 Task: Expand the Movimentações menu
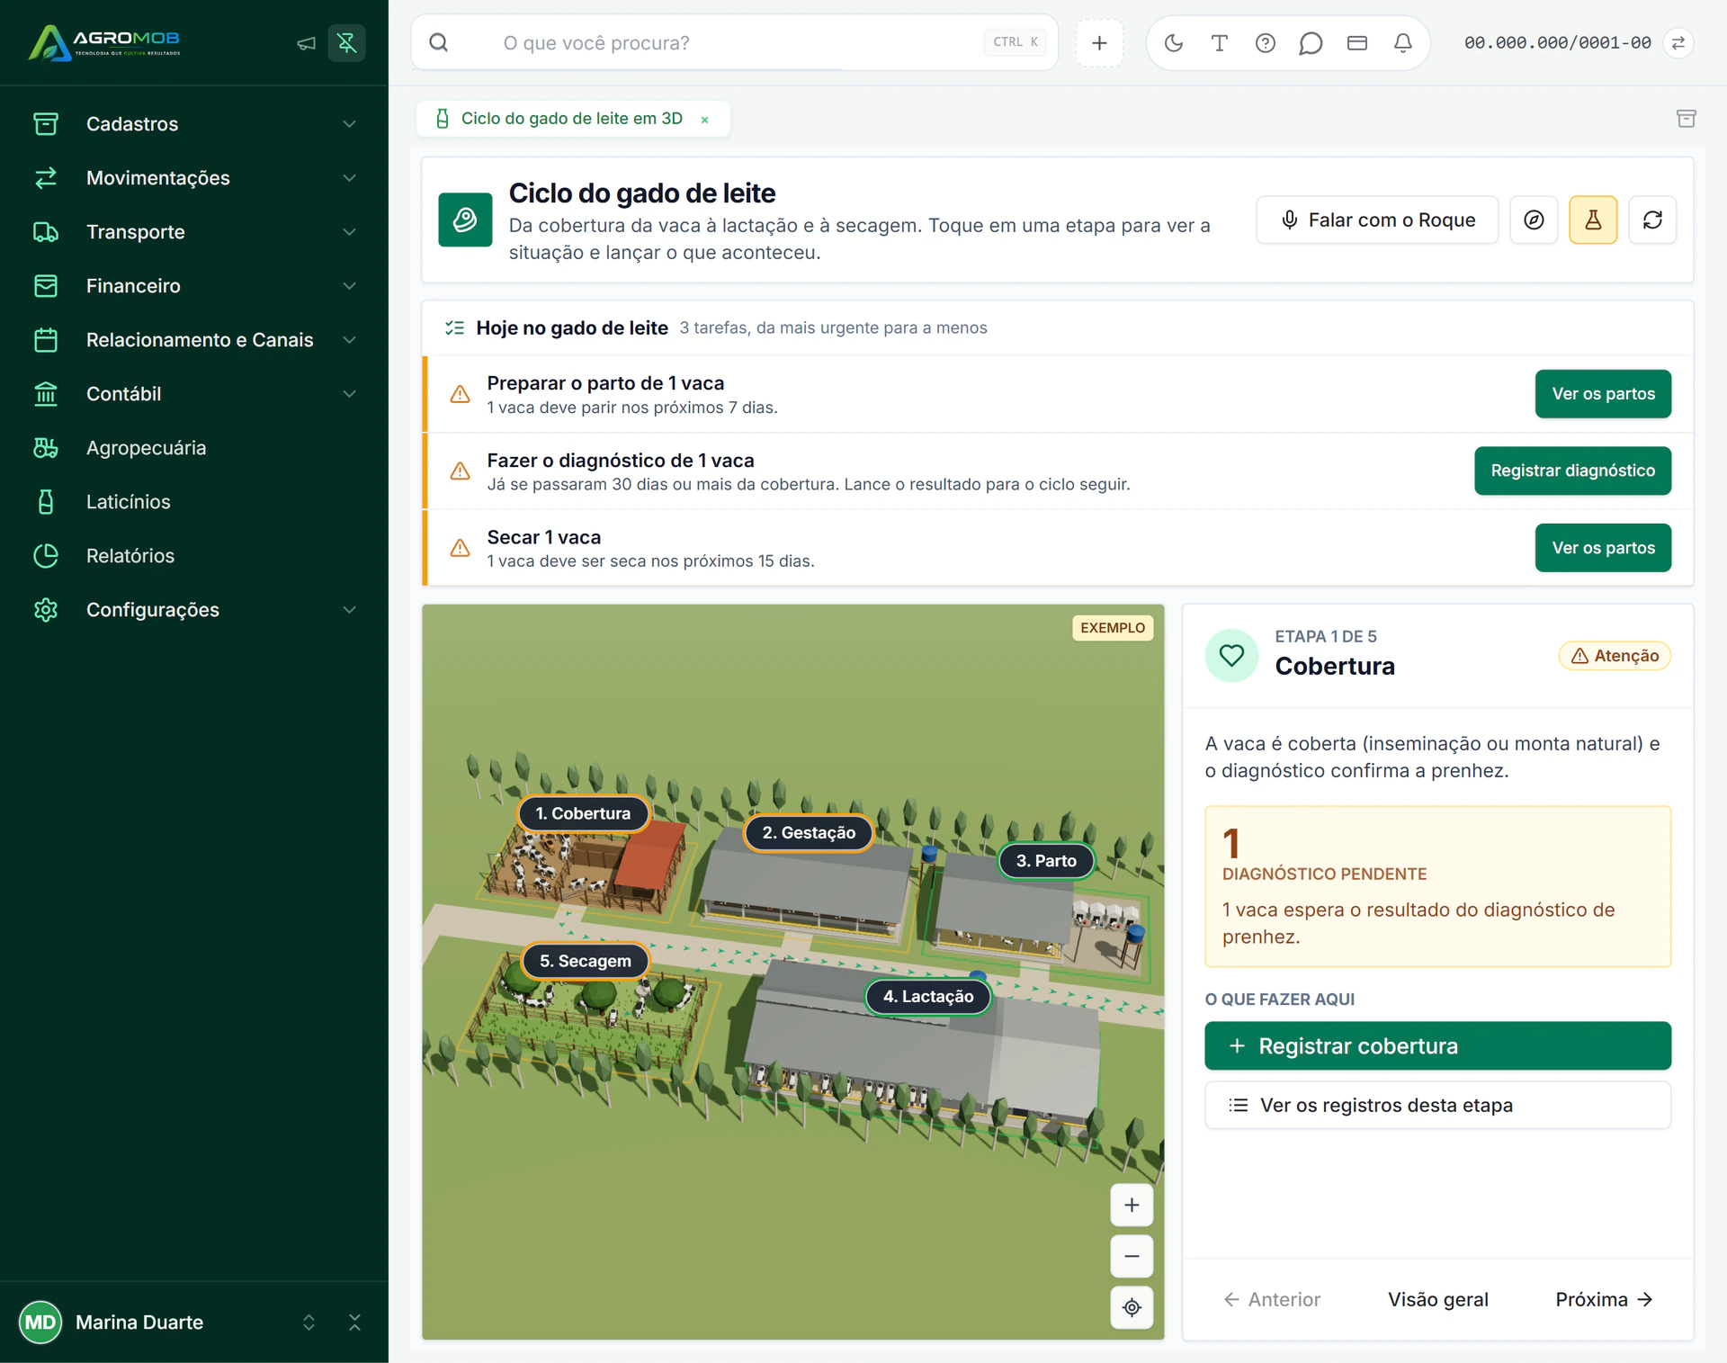pos(194,178)
